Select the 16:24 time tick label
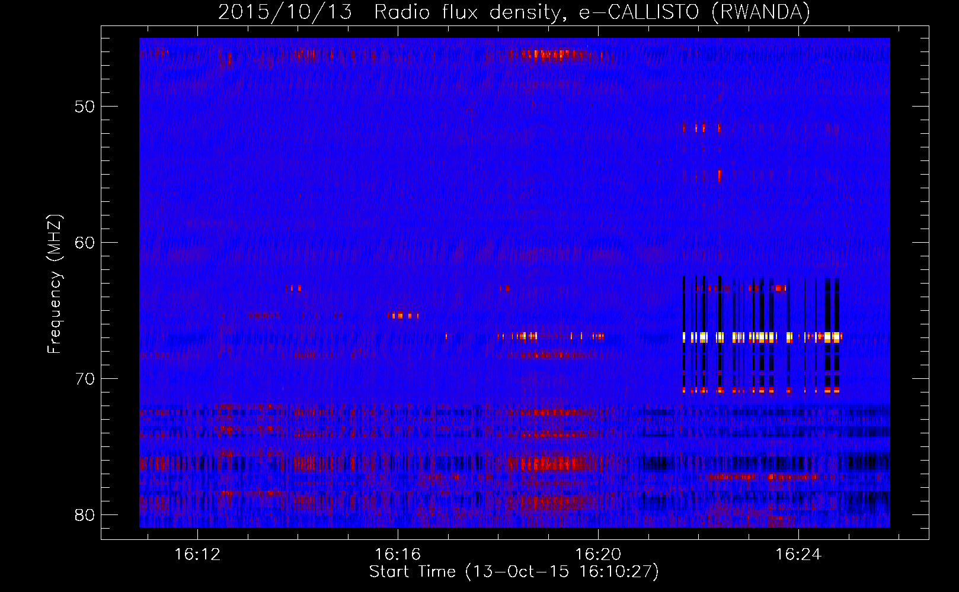The width and height of the screenshot is (959, 592). tap(798, 554)
